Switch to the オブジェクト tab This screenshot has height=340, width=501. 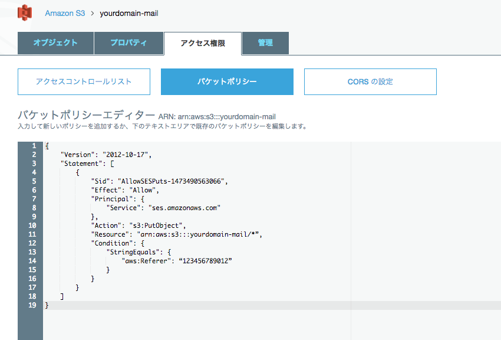coord(55,43)
